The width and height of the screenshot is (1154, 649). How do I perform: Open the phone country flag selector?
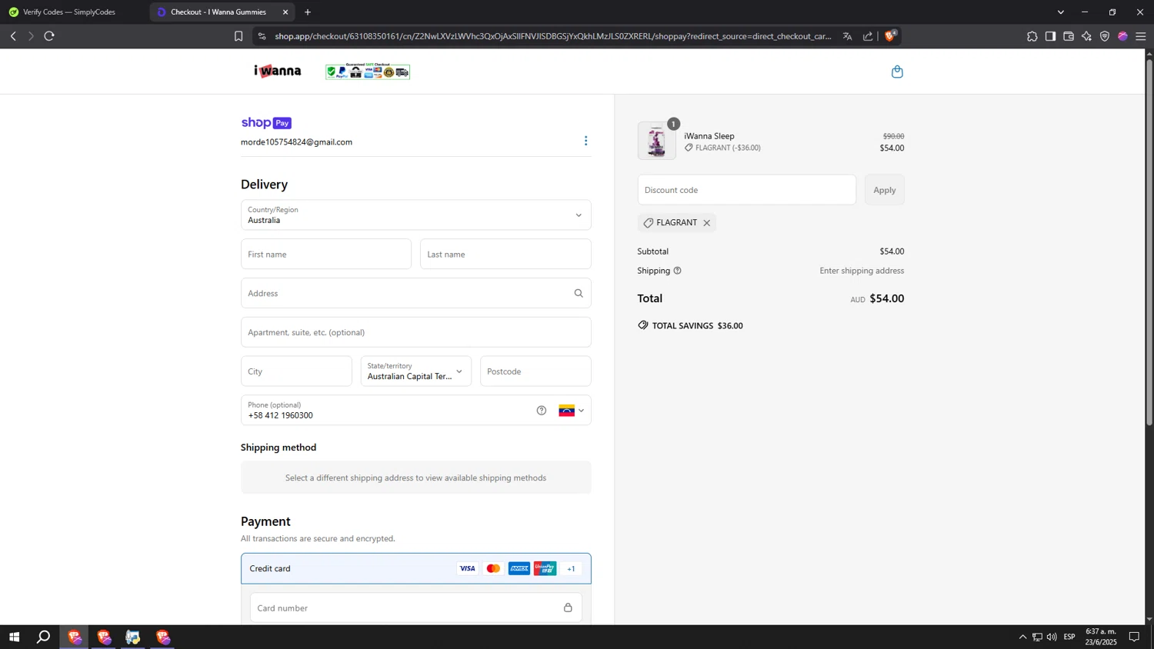pyautogui.click(x=572, y=411)
